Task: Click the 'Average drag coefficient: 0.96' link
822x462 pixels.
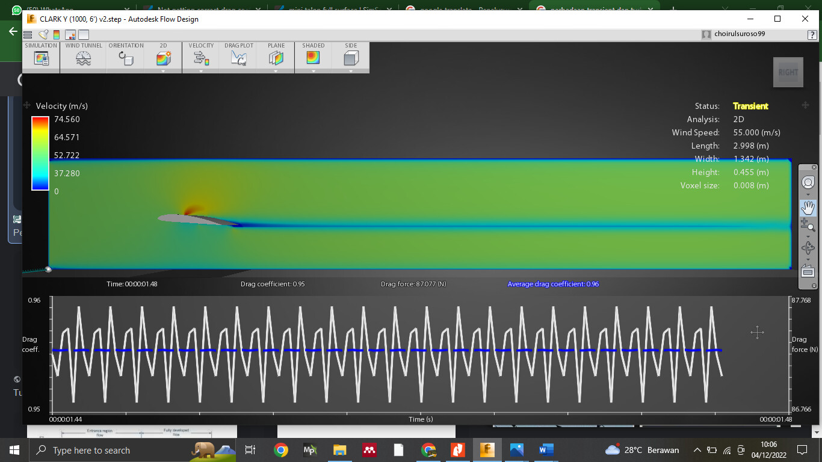Action: 552,283
